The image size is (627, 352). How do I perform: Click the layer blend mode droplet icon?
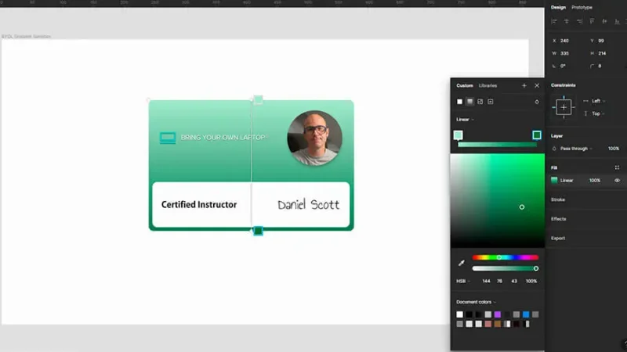click(554, 149)
